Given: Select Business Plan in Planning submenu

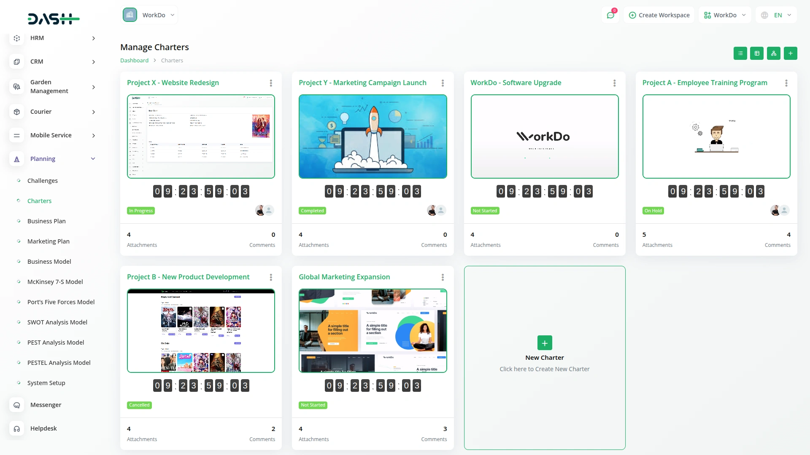Looking at the screenshot, I should point(46,221).
